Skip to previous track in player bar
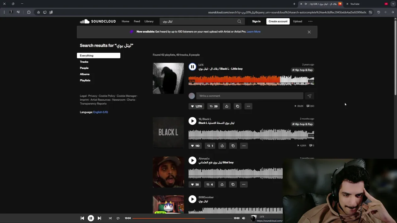 [82, 218]
